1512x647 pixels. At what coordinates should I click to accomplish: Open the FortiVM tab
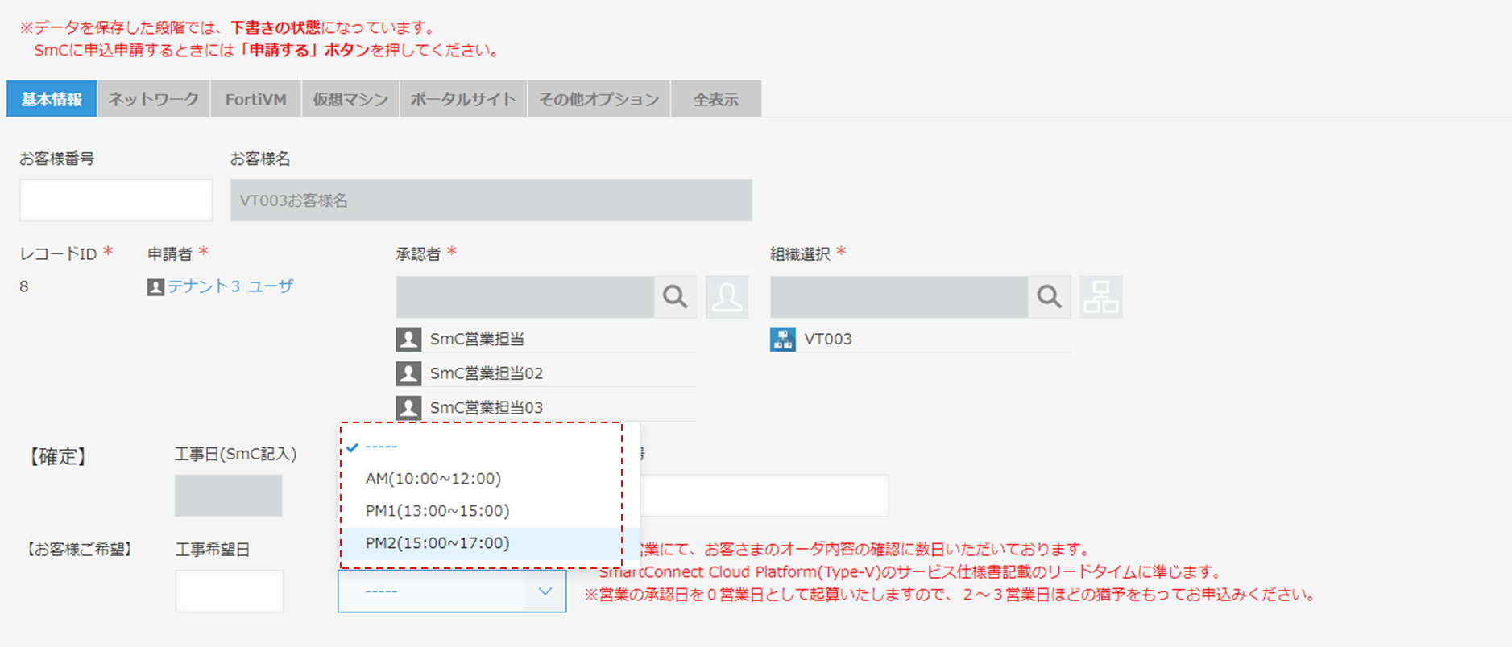point(256,99)
